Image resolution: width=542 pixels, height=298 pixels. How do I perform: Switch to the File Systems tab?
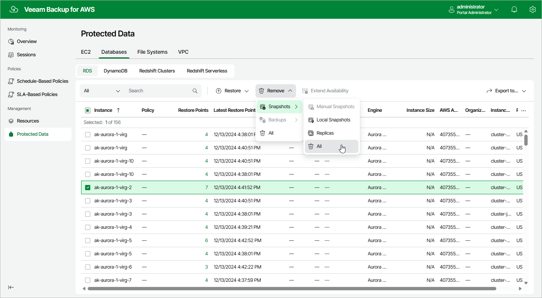click(152, 52)
